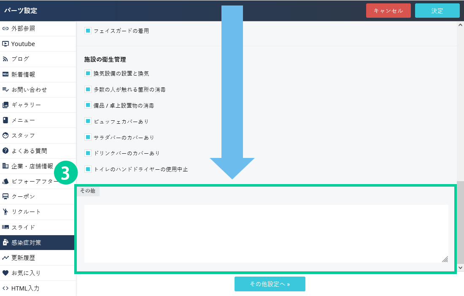Click the FAQ question mark icon
This screenshot has width=464, height=296.
[x=5, y=151]
